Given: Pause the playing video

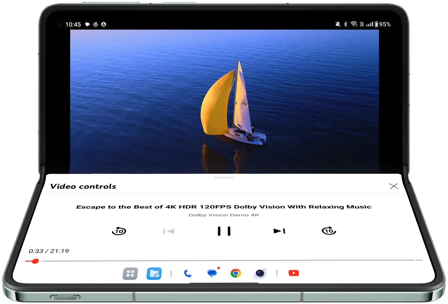Looking at the screenshot, I should click(224, 231).
